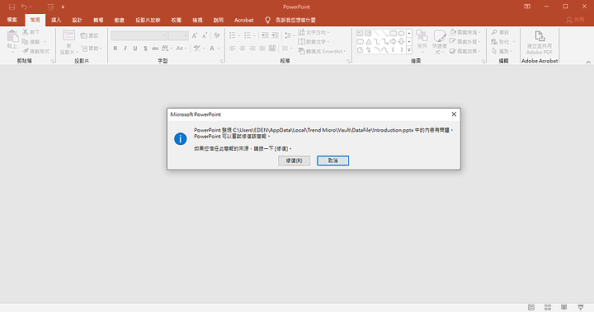Click Increase Font Size icon
594x312 pixels.
coord(195,35)
